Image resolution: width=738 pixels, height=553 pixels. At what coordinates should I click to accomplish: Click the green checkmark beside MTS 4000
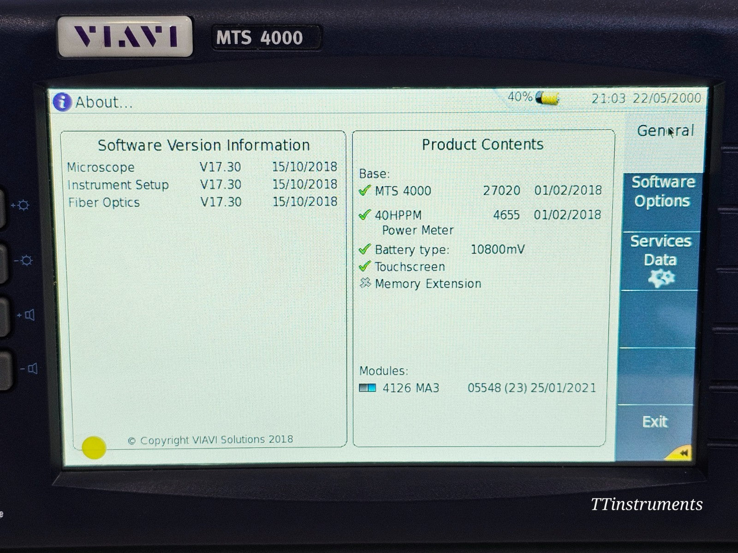365,190
